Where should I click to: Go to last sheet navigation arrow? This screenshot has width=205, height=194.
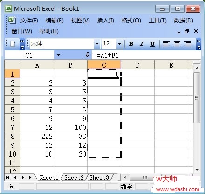click(x=31, y=177)
